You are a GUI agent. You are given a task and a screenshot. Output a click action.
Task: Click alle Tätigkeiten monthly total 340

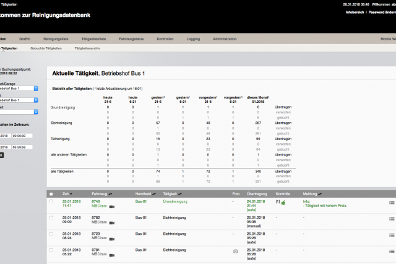coord(258,172)
